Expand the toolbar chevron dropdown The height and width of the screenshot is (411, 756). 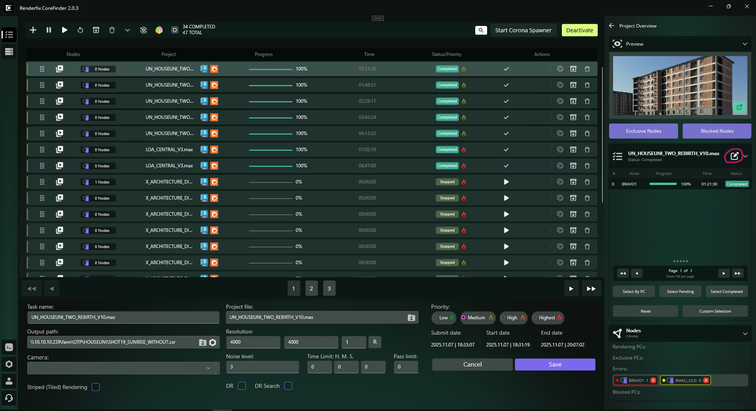(x=128, y=30)
